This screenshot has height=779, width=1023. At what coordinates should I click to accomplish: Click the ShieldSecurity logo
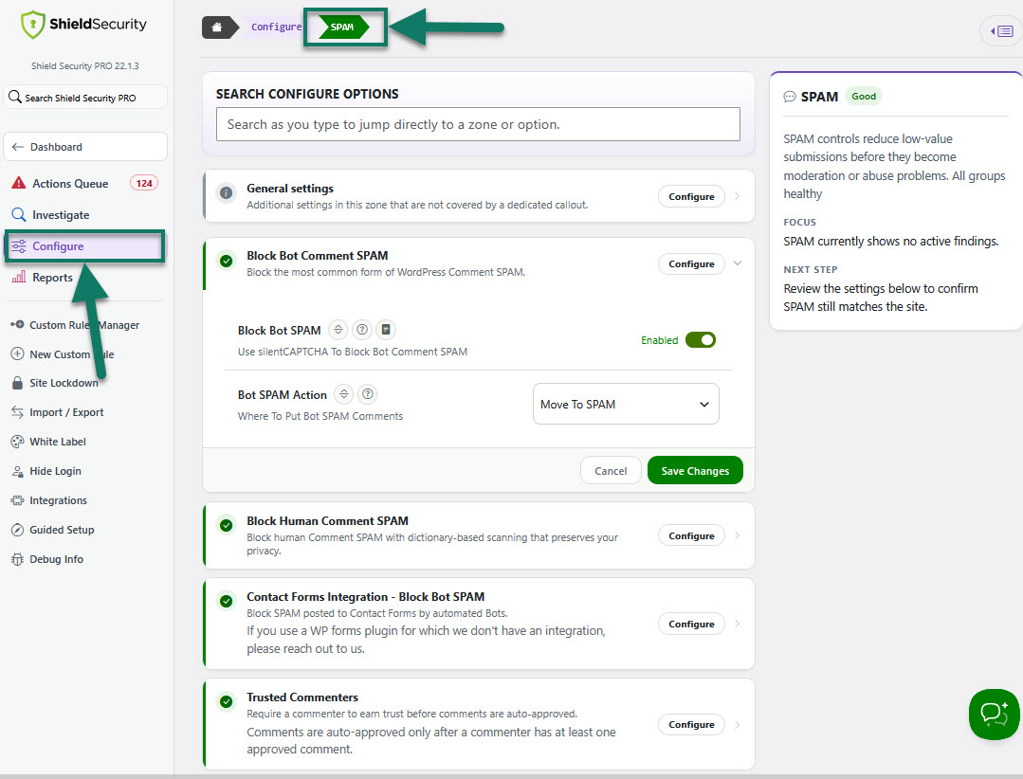click(83, 25)
